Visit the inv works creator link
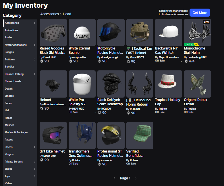 (x=107, y=160)
